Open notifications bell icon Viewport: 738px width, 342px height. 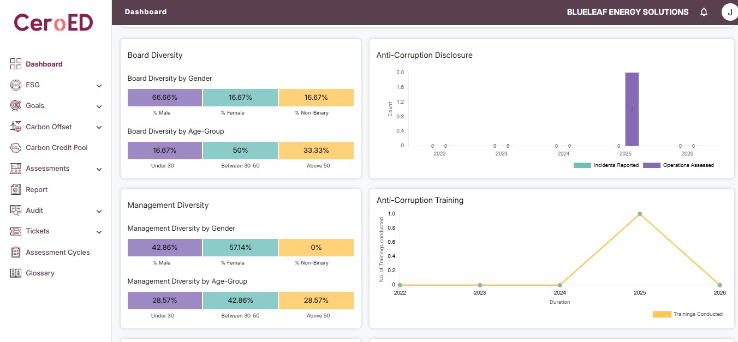click(704, 12)
